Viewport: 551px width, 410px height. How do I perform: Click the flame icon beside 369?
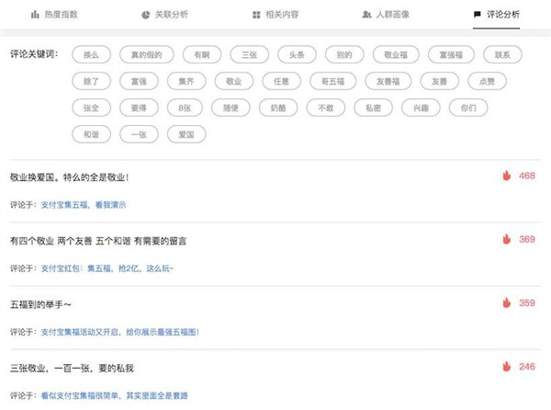pyautogui.click(x=505, y=239)
